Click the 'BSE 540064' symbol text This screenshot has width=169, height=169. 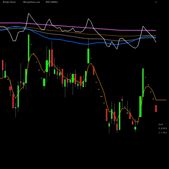tap(52, 2)
